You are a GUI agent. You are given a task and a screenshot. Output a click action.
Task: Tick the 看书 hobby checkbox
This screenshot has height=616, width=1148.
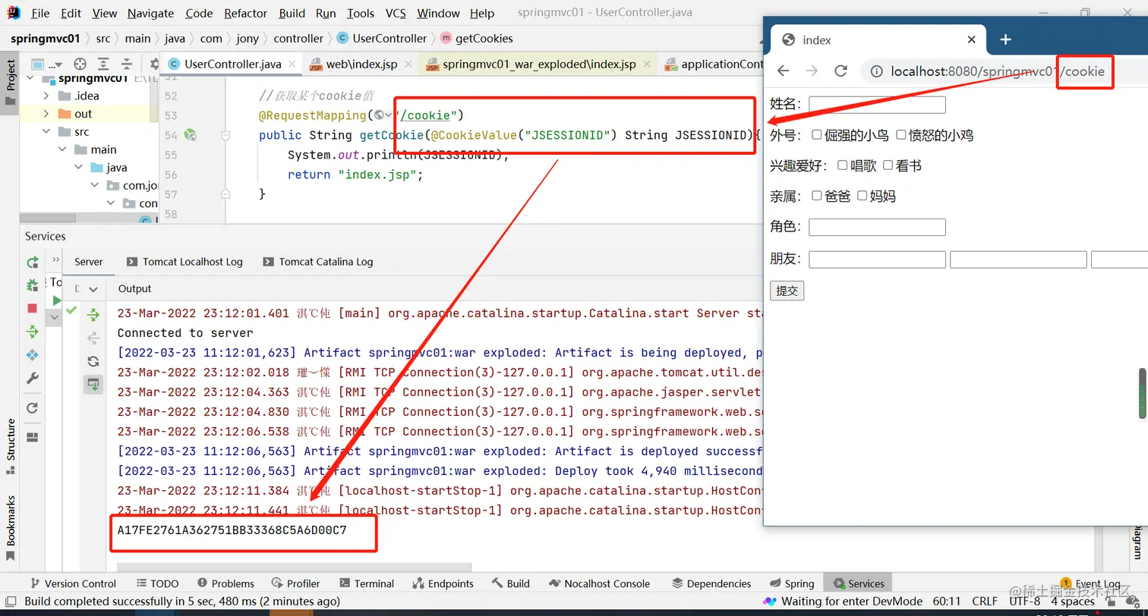[x=888, y=165]
